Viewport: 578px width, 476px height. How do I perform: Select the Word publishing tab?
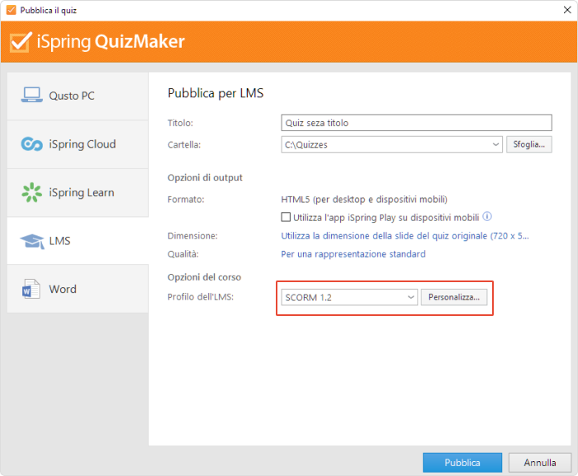pyautogui.click(x=78, y=289)
